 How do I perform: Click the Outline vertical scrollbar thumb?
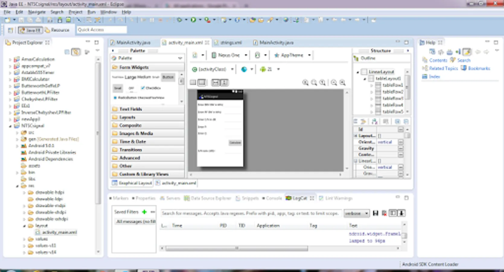coord(407,87)
